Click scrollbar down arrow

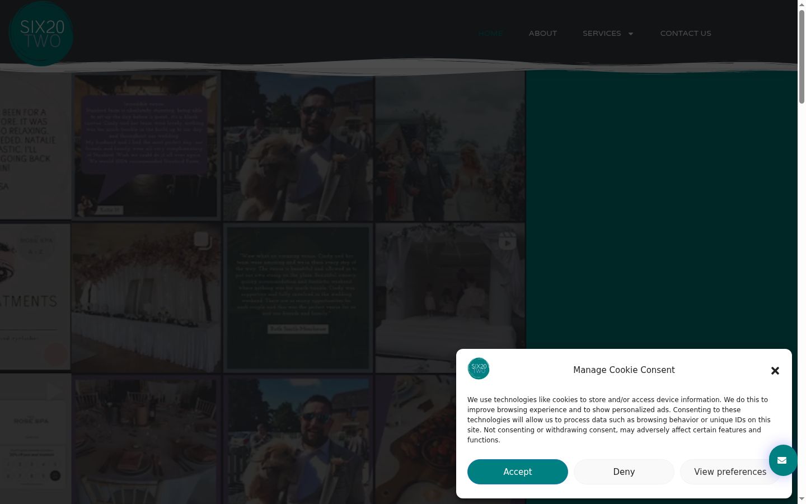coord(802,499)
